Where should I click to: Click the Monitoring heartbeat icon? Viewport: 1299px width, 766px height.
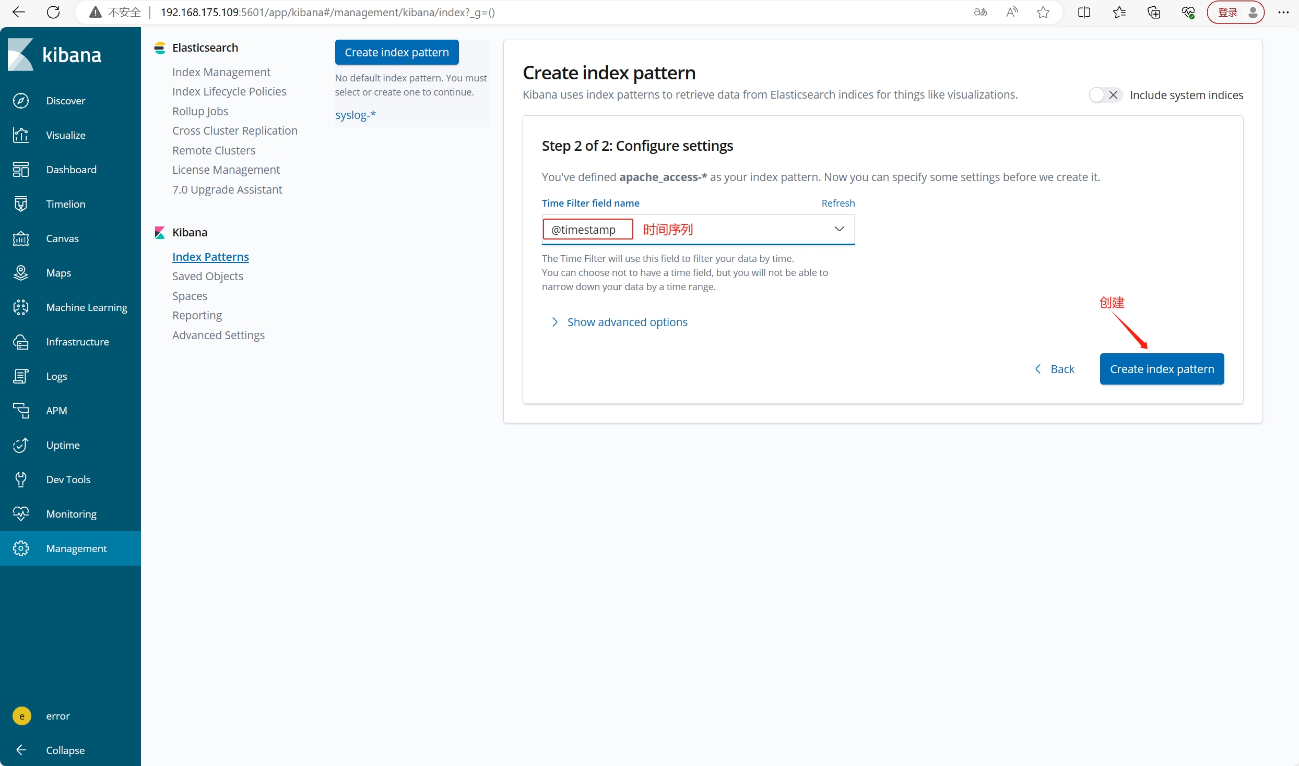click(x=21, y=514)
